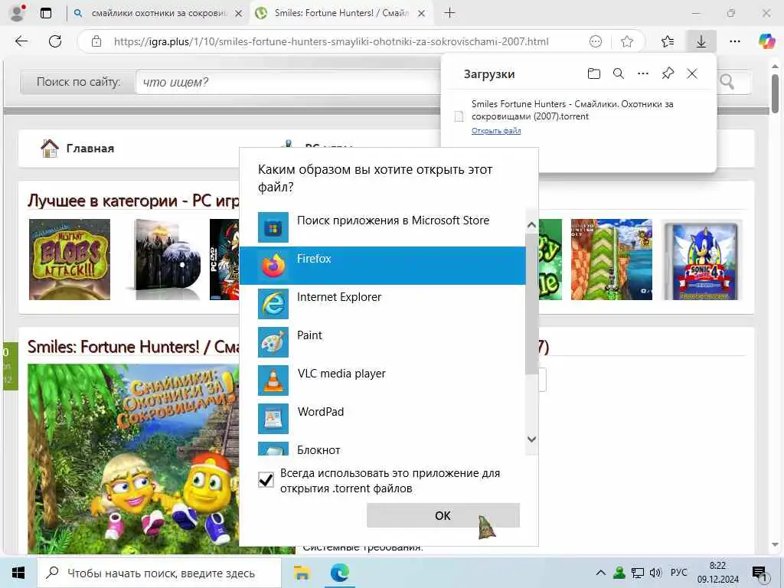Confirm with the OK button

[443, 515]
